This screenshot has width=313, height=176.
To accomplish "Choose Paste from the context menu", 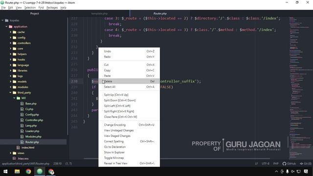I will [129, 76].
